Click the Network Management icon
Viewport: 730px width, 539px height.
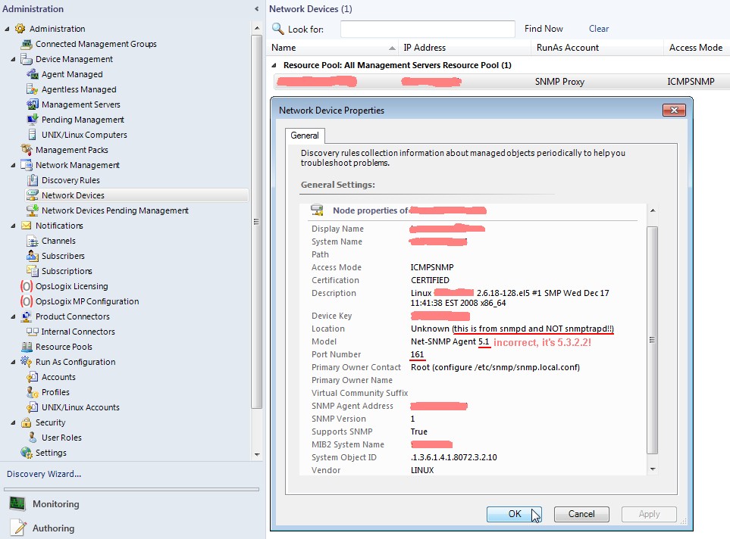point(27,165)
